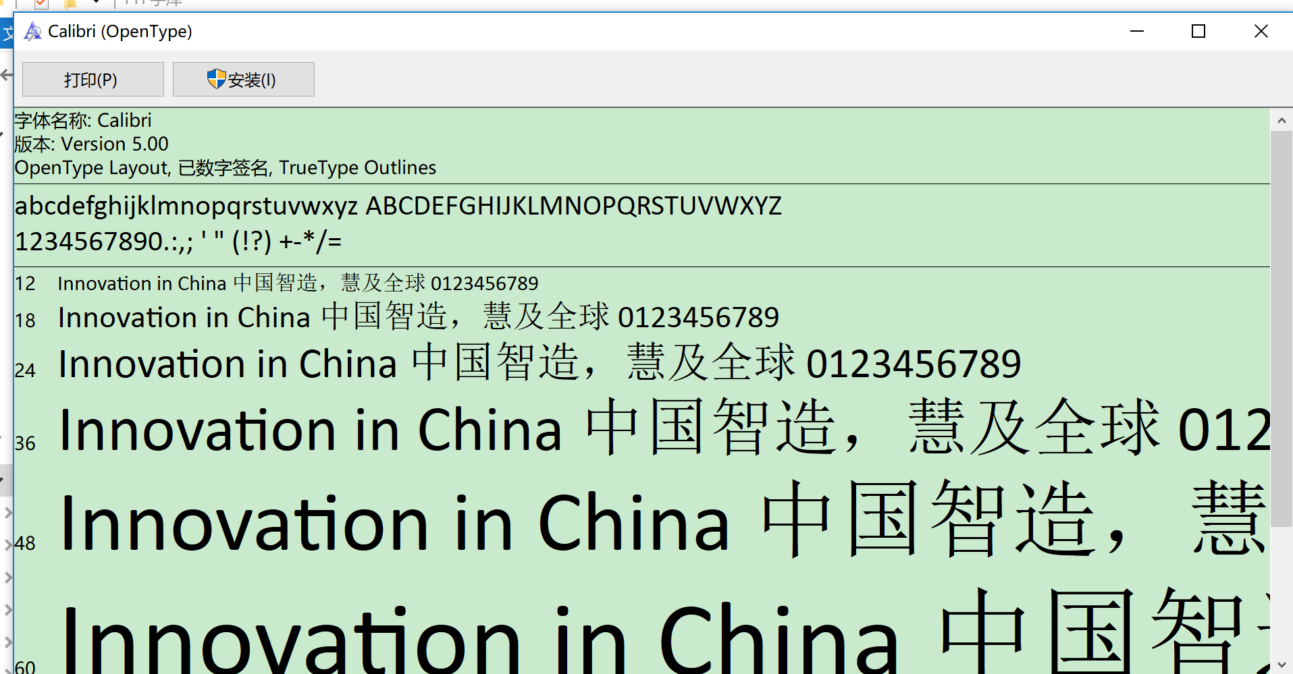Minimize the Calibri font viewer window
Image resolution: width=1293 pixels, height=674 pixels.
click(x=1137, y=31)
